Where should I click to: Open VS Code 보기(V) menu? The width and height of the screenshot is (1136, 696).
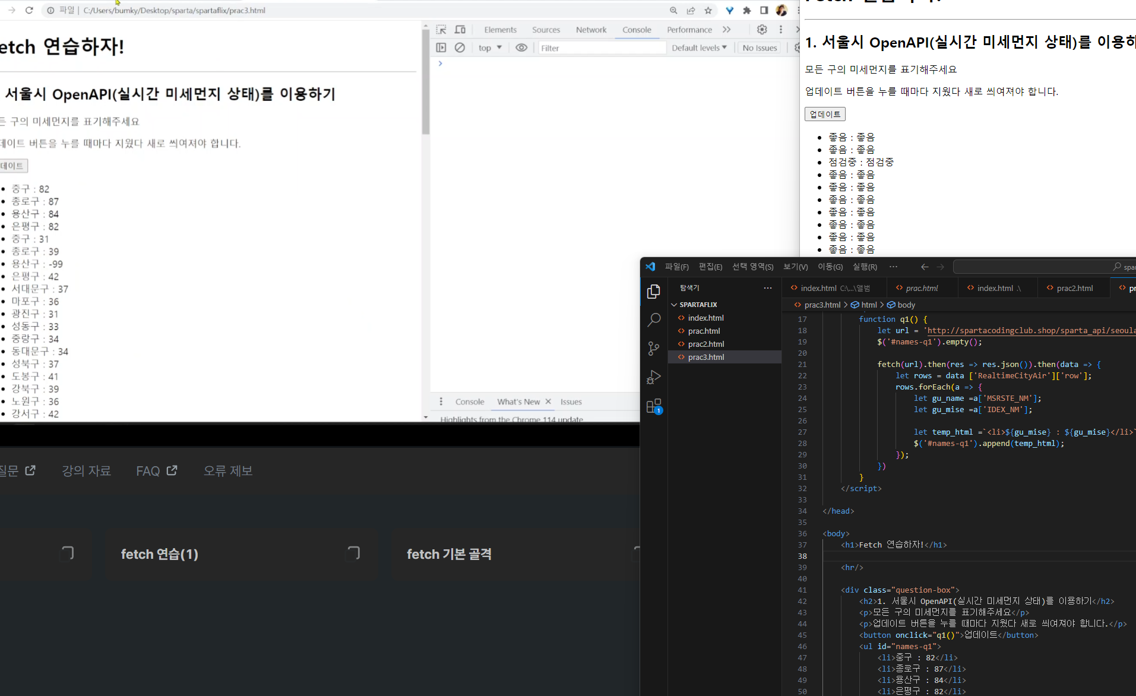pos(795,267)
